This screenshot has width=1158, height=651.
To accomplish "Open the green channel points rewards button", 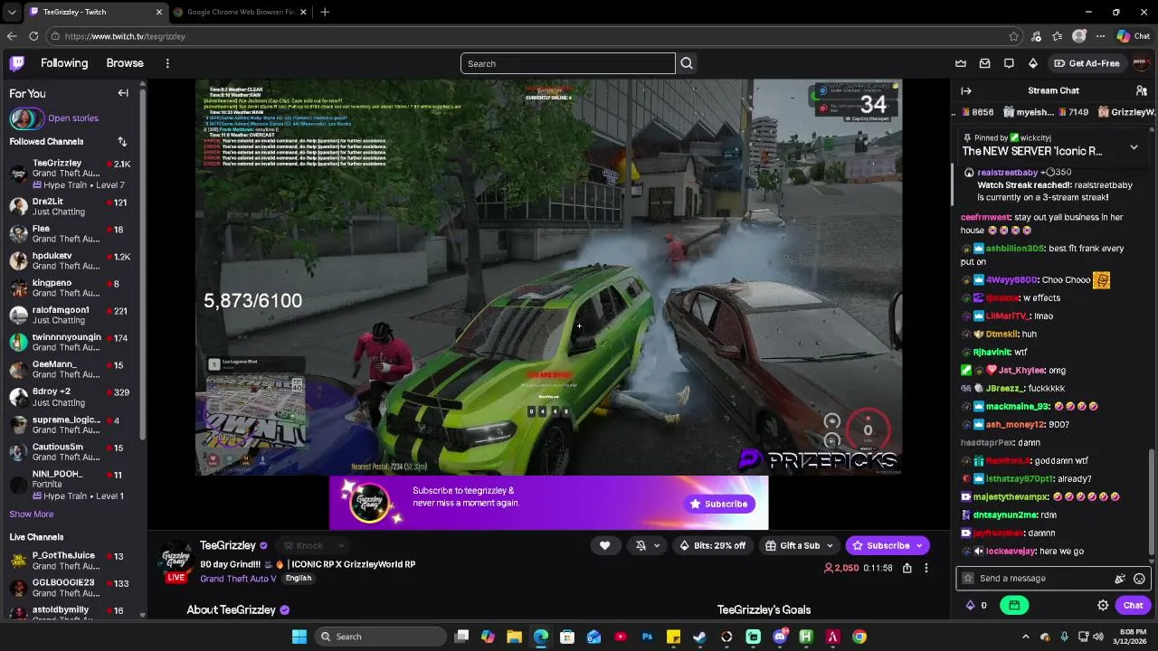I will (x=1014, y=606).
